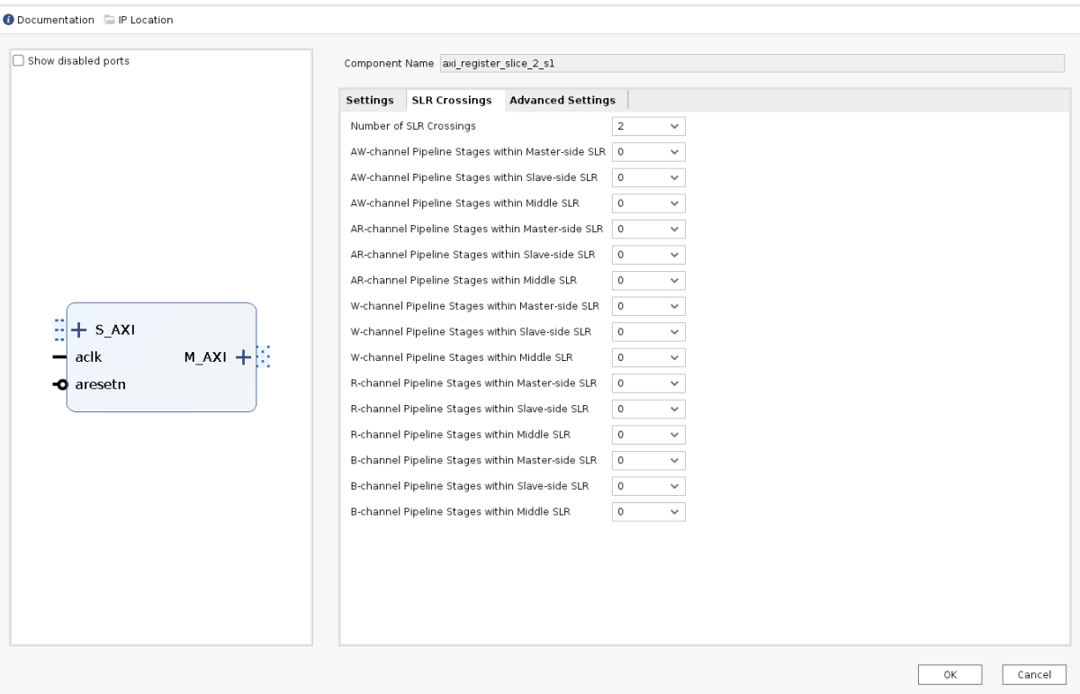Screen dimensions: 1080x694
Task: Click the AXI register slice block symbol
Action: click(x=162, y=396)
